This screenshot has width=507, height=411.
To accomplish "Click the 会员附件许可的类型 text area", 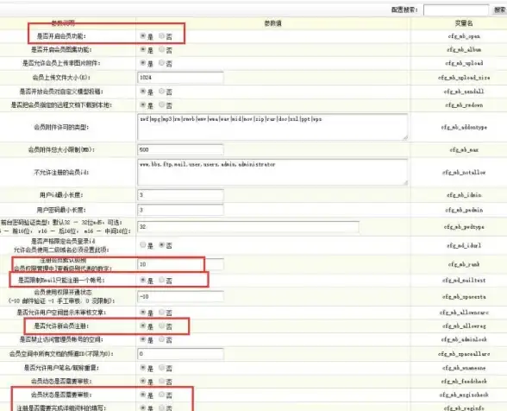I will pyautogui.click(x=272, y=127).
